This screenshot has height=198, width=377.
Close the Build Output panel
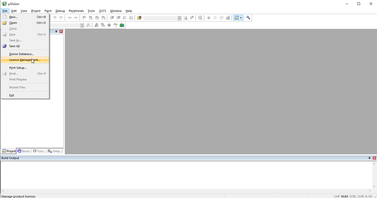click(374, 158)
